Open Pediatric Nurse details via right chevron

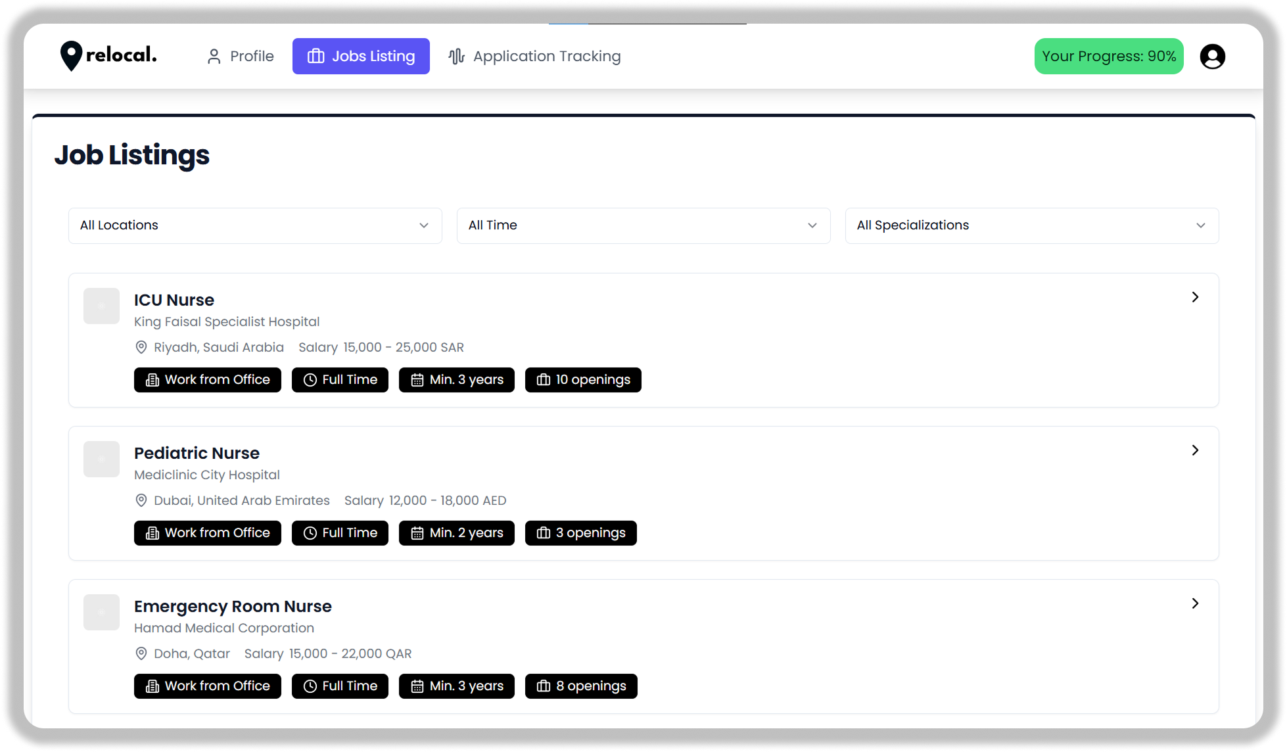(1195, 450)
